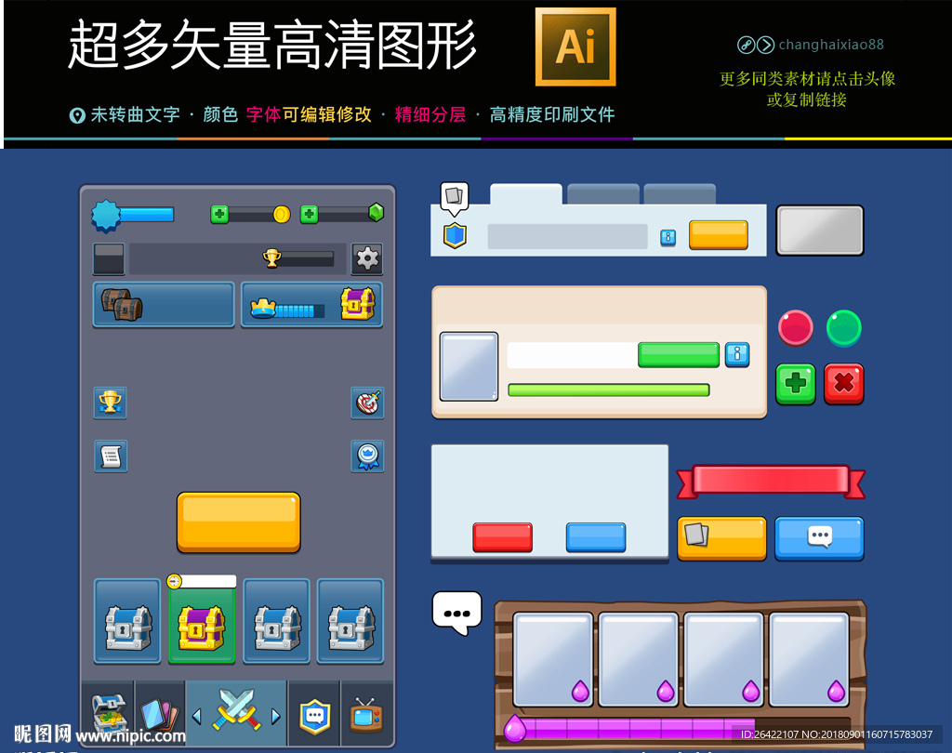The image size is (952, 753).
Task: Select the blue ribbon badge icon
Action: click(x=367, y=456)
